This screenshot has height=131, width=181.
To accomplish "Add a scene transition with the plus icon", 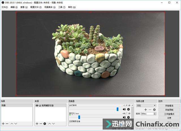I will pyautogui.click(x=146, y=110).
